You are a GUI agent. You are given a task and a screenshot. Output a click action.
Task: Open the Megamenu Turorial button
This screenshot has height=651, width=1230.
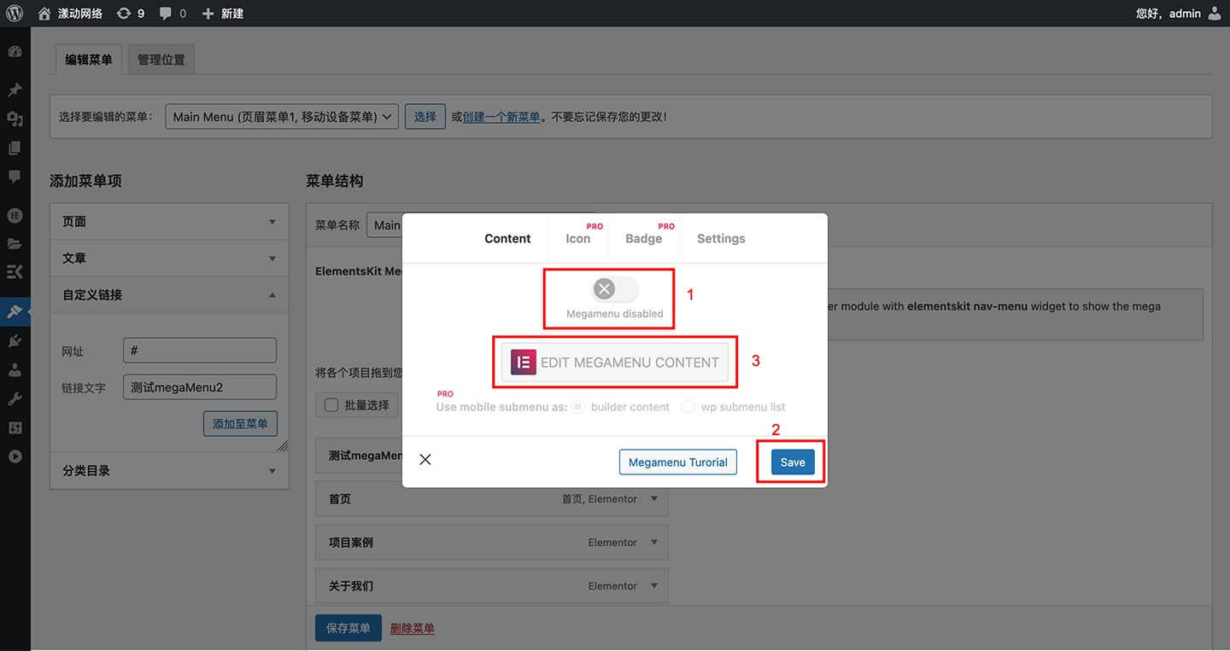(x=678, y=462)
